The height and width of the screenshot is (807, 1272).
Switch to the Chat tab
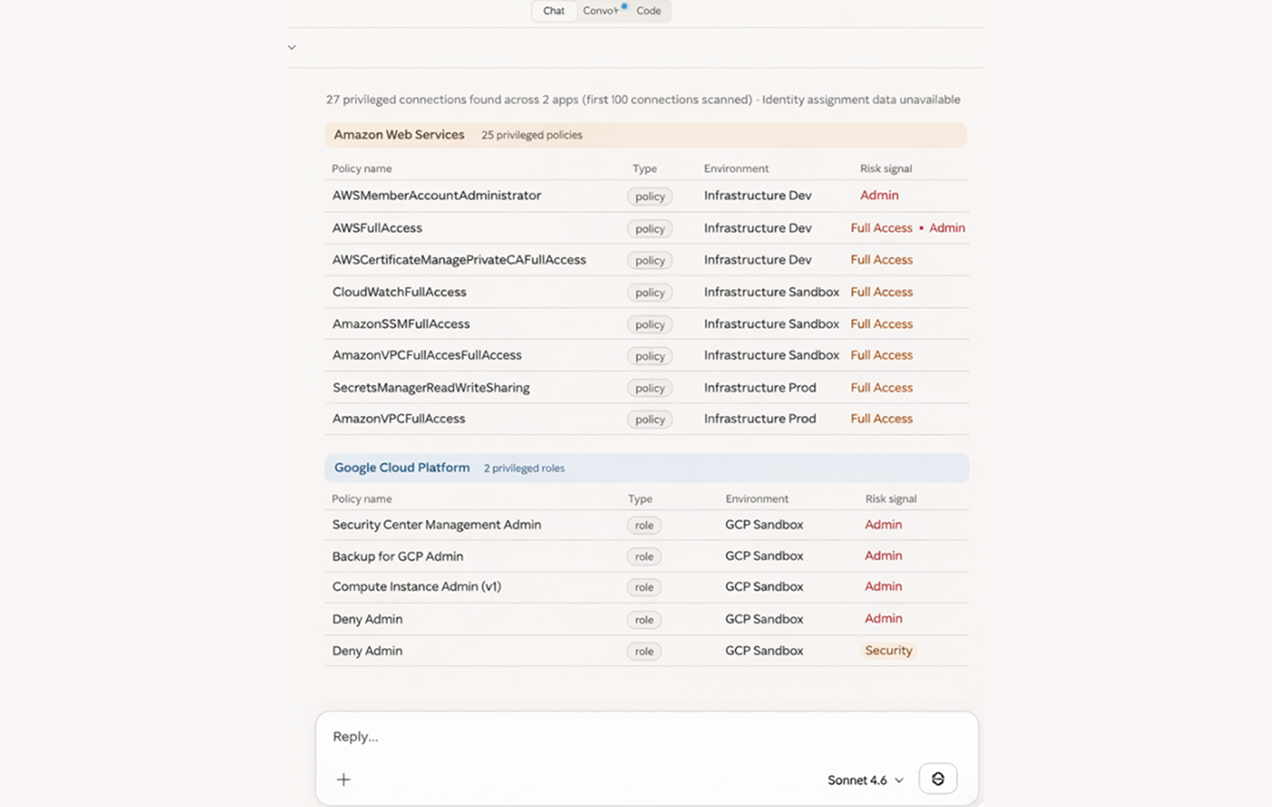(554, 11)
